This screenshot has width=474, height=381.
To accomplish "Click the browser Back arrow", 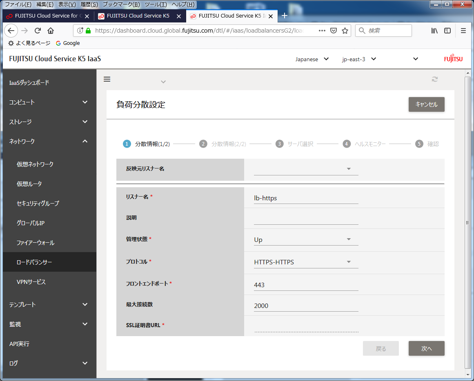I will point(11,31).
